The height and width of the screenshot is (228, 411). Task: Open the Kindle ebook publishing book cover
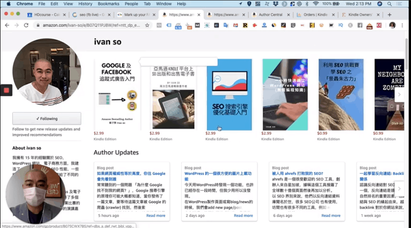coord(173,97)
